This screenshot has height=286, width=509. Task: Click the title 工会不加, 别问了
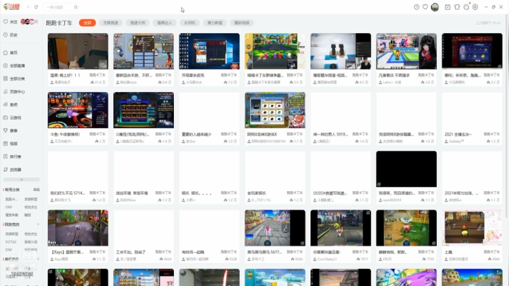pyautogui.click(x=131, y=252)
